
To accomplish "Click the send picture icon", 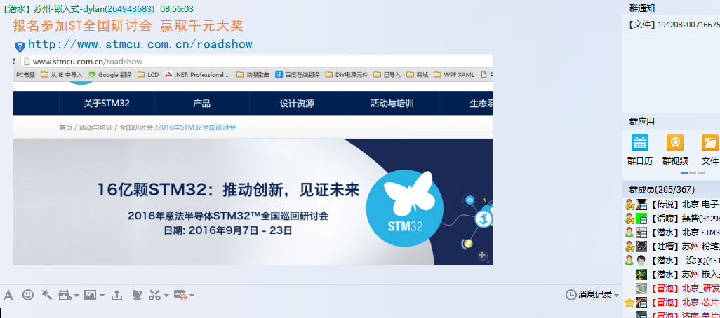I will [90, 295].
